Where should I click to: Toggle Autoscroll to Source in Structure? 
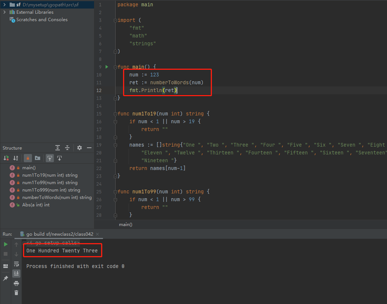50,158
